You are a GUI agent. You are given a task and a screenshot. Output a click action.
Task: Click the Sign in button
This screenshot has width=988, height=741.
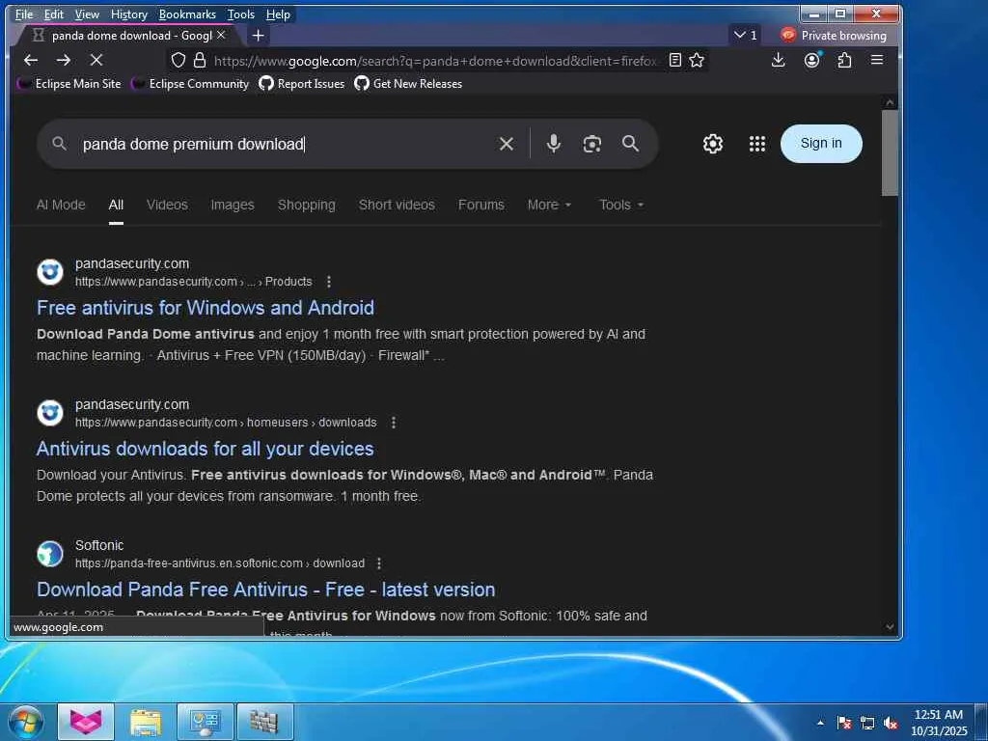pos(821,144)
